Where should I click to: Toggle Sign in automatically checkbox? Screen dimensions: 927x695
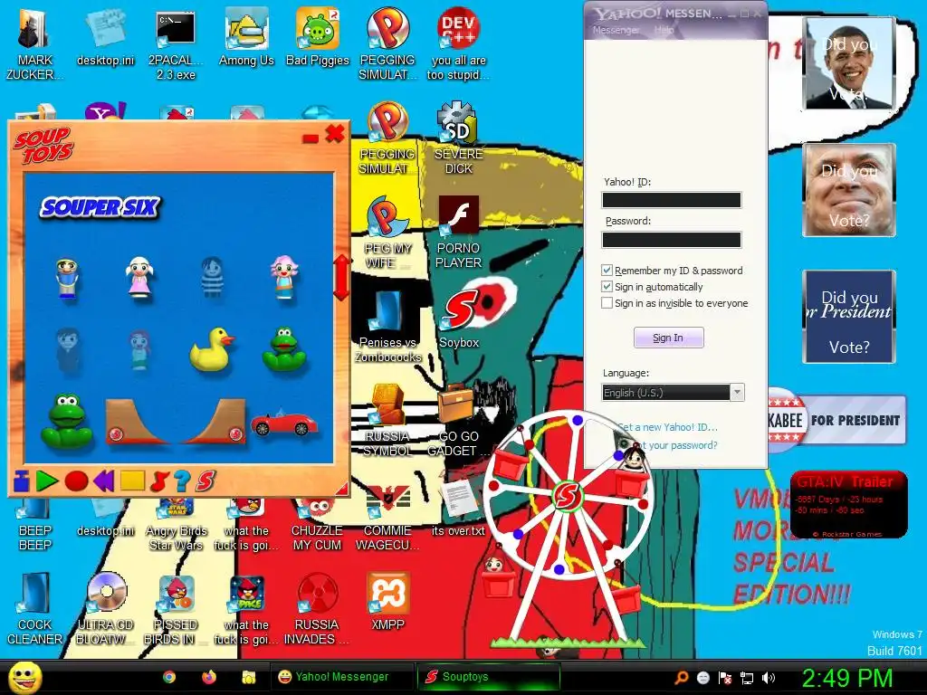pos(607,287)
